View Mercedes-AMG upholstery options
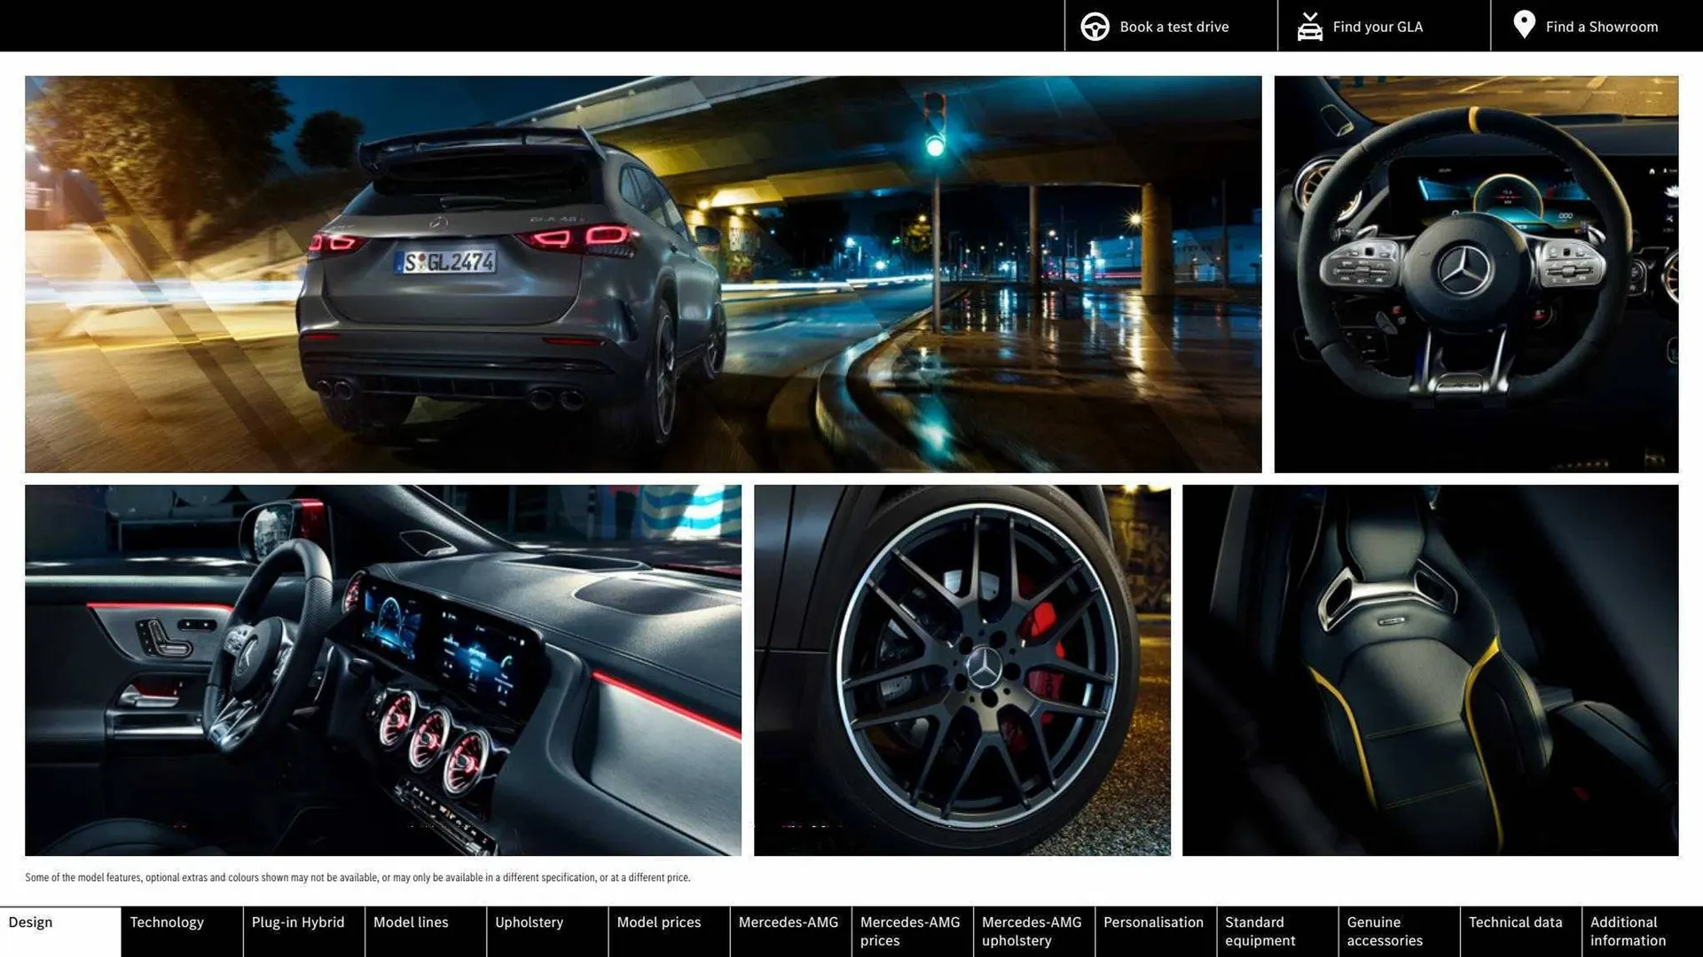Viewport: 1703px width, 957px height. pyautogui.click(x=1032, y=930)
